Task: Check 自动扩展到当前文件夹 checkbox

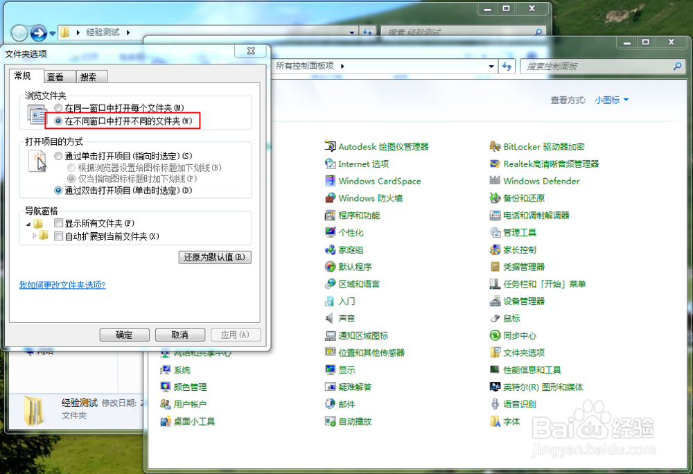Action: 58,236
